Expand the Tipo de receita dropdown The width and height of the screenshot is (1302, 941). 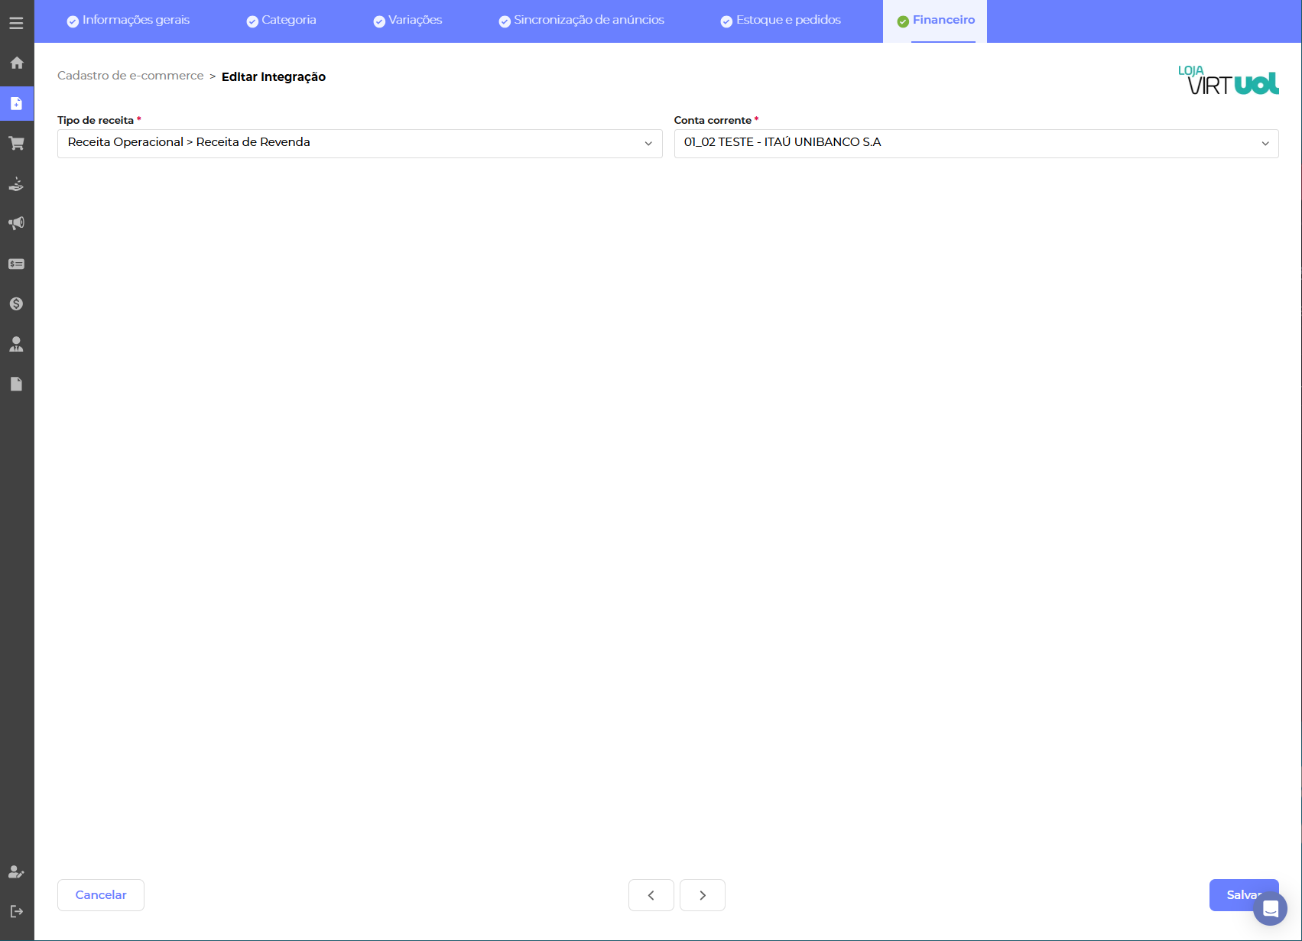tap(359, 143)
